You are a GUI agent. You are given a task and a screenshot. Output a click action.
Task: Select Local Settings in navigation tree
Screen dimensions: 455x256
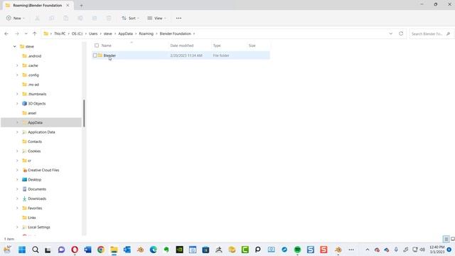[39, 228]
